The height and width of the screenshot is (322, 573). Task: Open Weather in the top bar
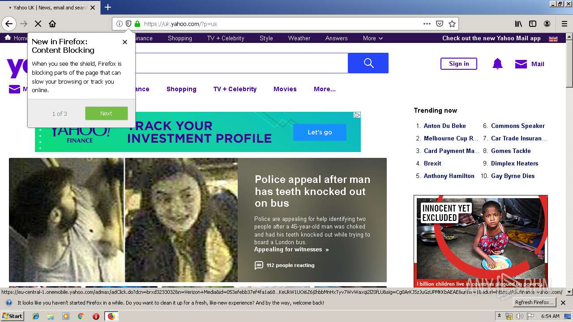tap(299, 38)
